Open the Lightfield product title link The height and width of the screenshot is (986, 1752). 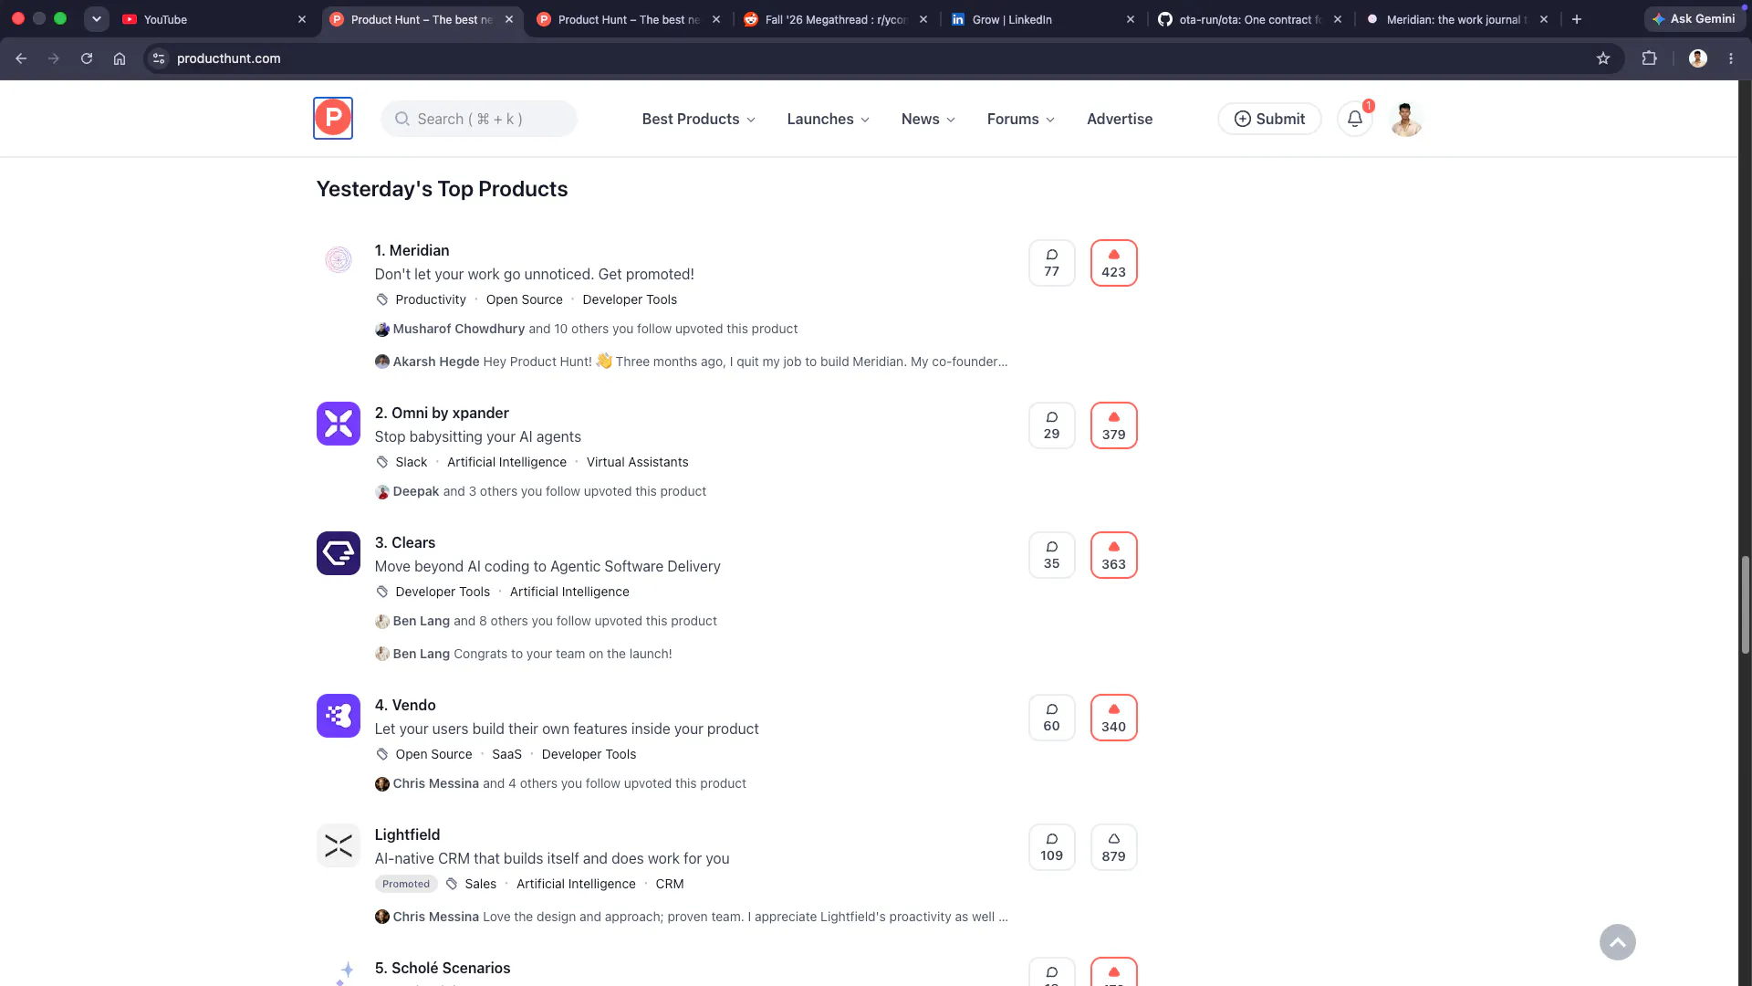click(407, 834)
